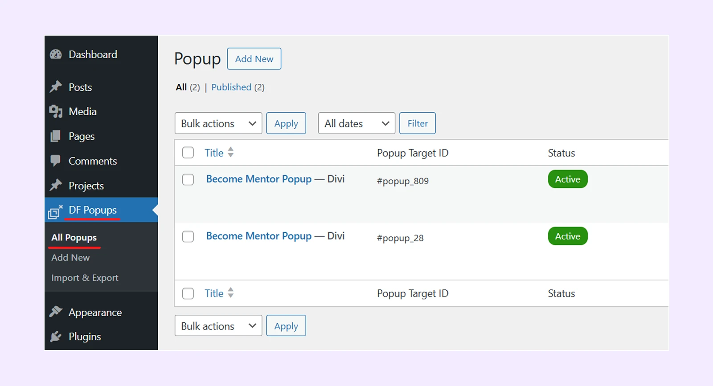The height and width of the screenshot is (386, 713).
Task: Click the Posts pushpin icon
Action: pos(56,87)
